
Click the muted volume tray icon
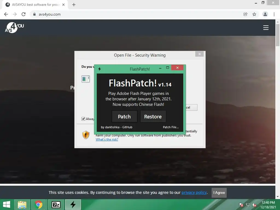click(254, 205)
